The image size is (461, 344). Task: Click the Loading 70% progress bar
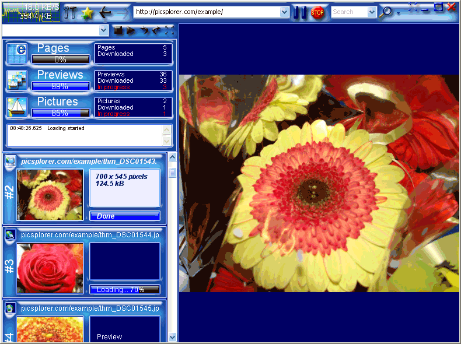(x=124, y=290)
